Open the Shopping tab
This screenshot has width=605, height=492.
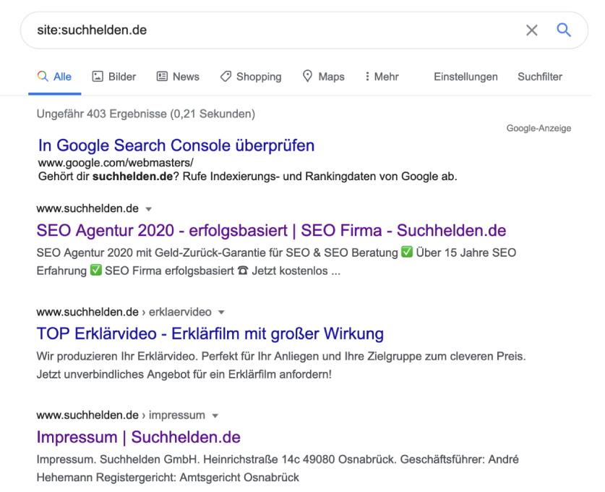click(x=251, y=77)
